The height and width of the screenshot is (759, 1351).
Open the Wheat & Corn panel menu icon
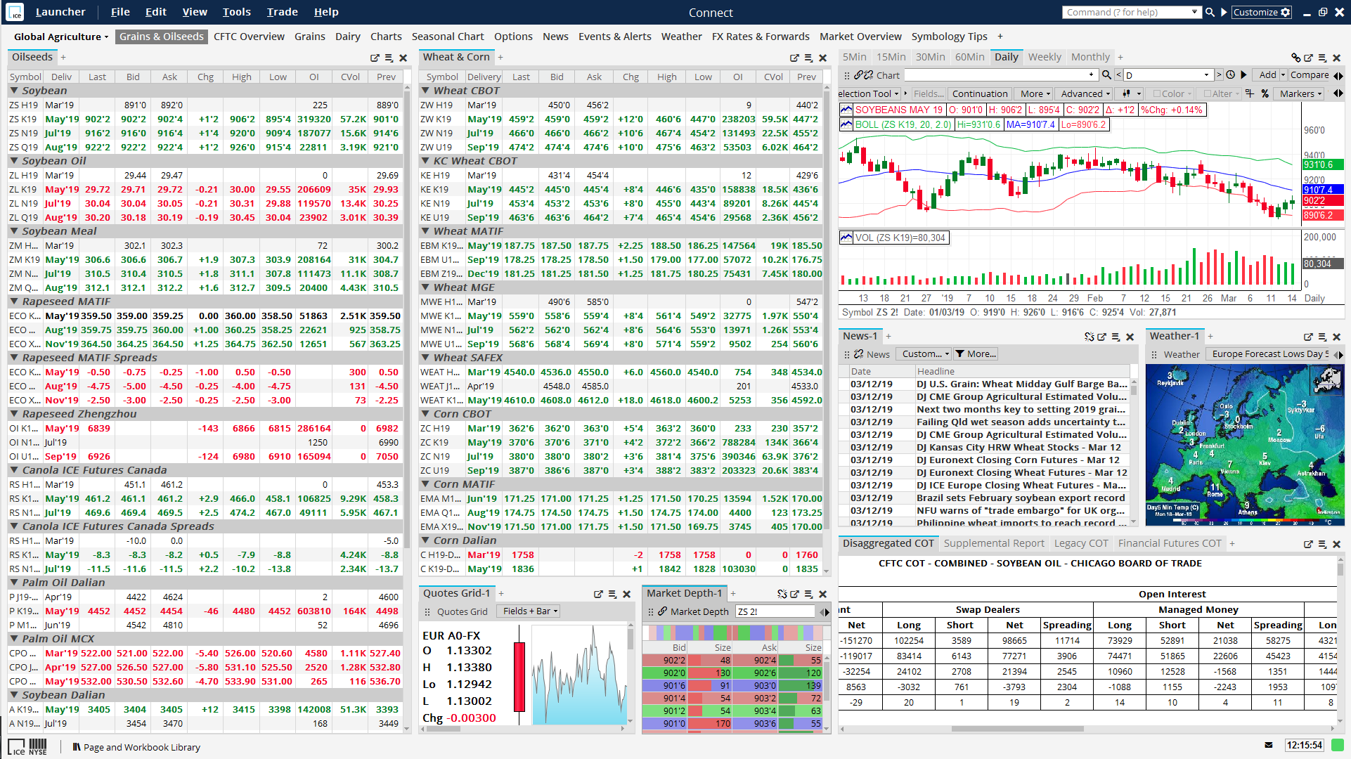pos(808,58)
